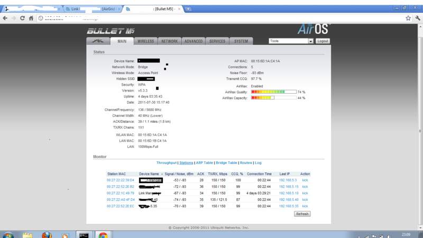Screen dimensions: 423x238
Task: Click the Bullet M5 logo
Action: [x=111, y=31]
